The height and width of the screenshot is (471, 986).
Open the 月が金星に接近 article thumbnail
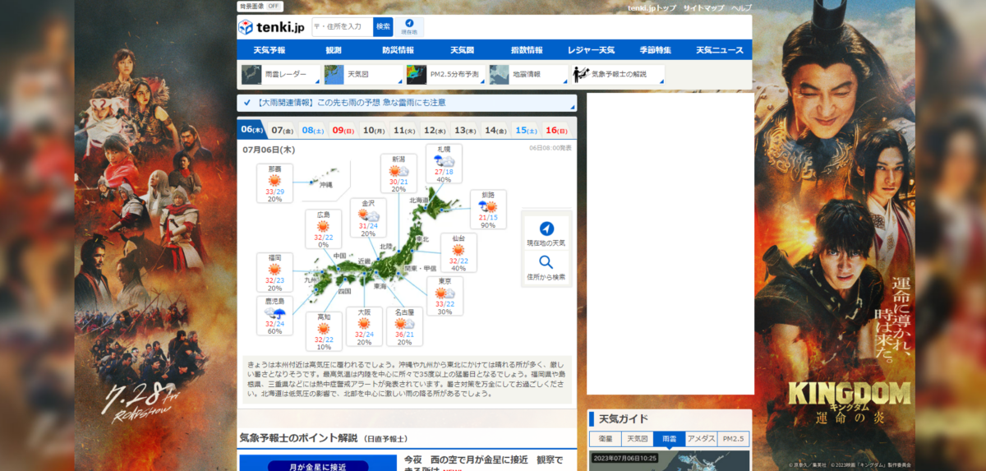(x=317, y=463)
